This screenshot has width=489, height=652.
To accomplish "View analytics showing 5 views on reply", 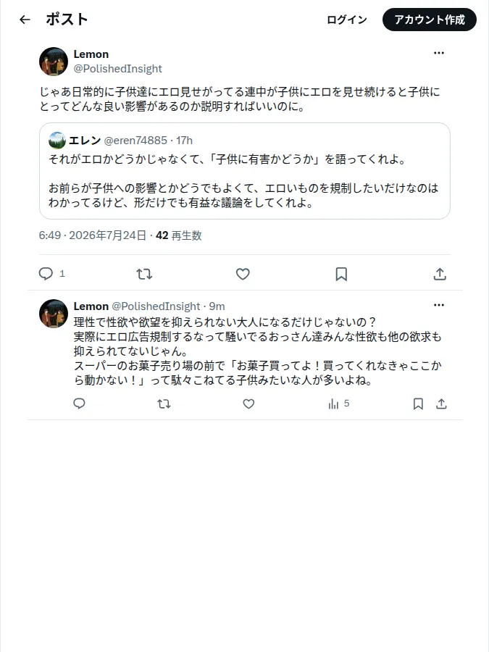I will pyautogui.click(x=338, y=404).
